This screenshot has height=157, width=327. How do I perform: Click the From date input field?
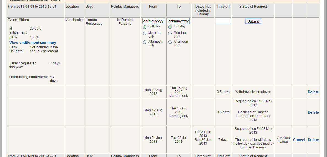(153, 21)
